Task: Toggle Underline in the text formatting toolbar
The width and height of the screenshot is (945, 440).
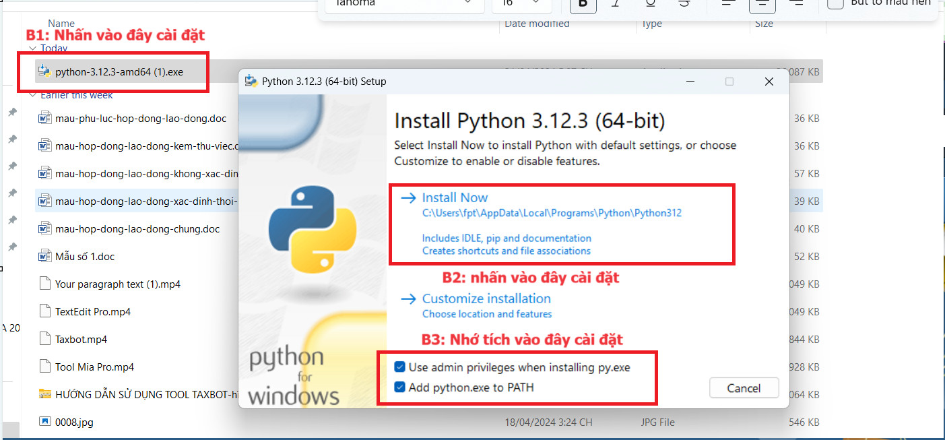Action: coord(650,3)
